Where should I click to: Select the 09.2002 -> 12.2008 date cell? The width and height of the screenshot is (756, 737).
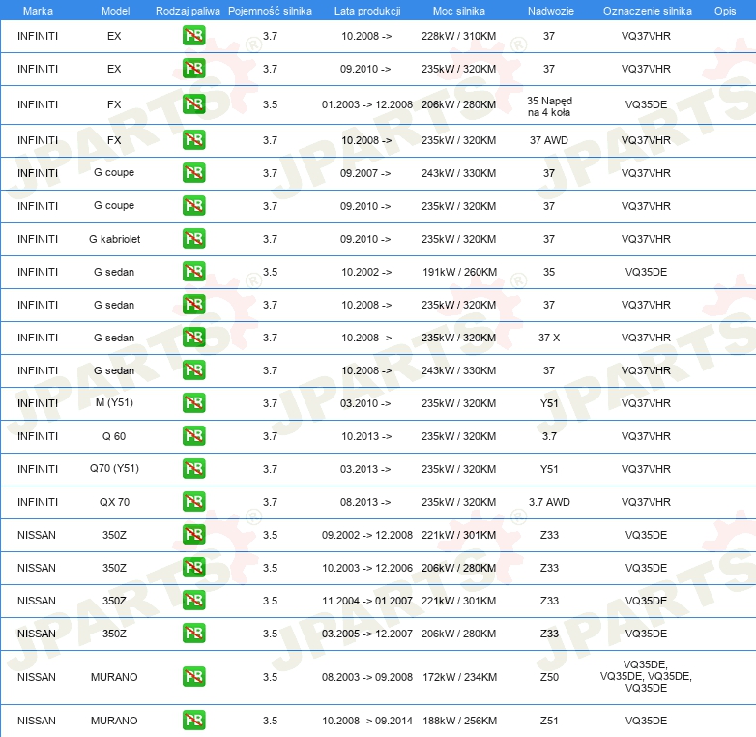[367, 535]
